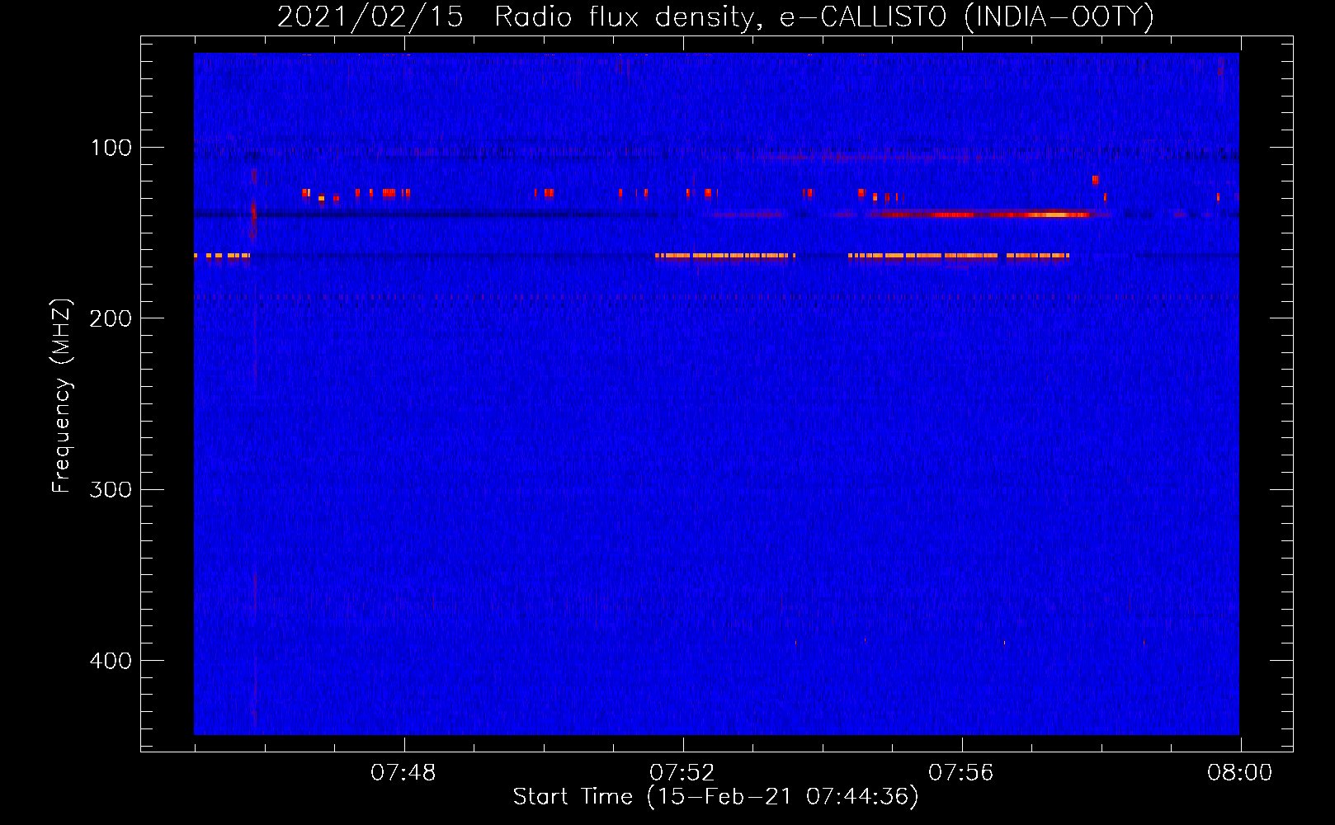Click the 100 frequency tick label
The width and height of the screenshot is (1335, 825).
(111, 148)
